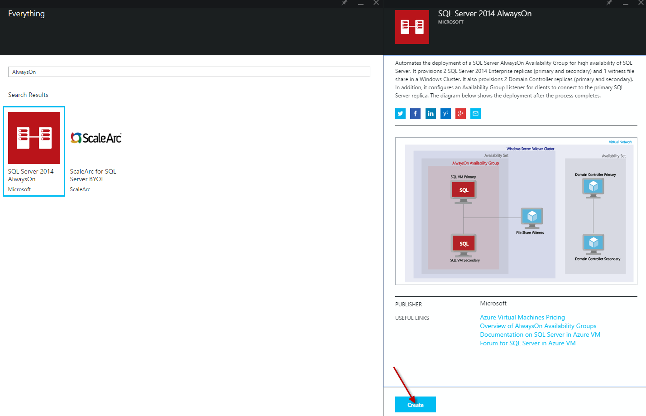Click the Windows Server Failover Cluster diagram

click(x=516, y=211)
